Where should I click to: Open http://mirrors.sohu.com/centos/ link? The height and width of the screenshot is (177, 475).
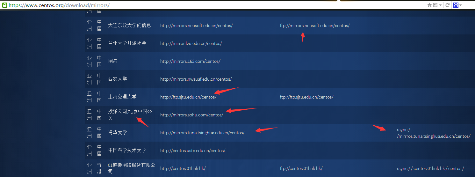(x=192, y=115)
